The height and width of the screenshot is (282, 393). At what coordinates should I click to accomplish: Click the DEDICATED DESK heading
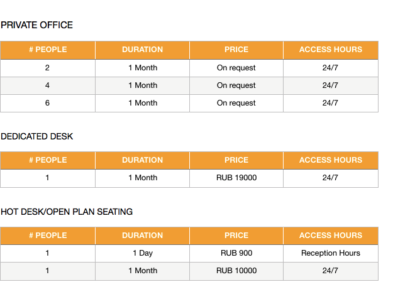(x=37, y=136)
